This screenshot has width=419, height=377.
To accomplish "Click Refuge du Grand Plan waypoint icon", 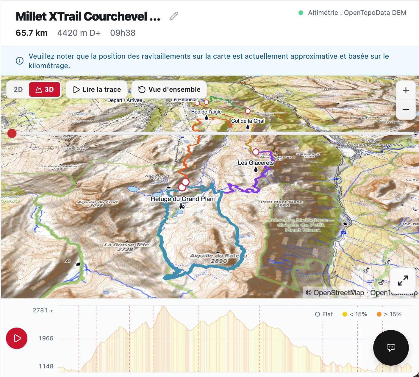I will pyautogui.click(x=182, y=206).
